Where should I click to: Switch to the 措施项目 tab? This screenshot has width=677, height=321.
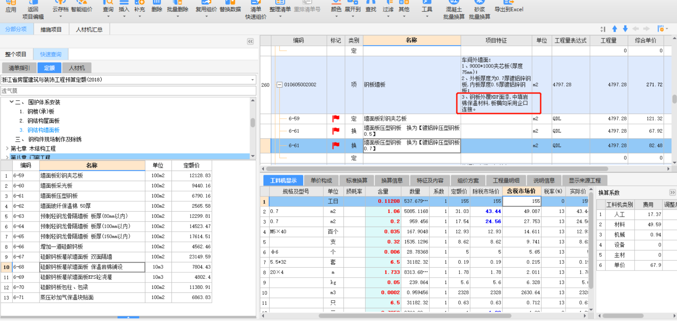tap(51, 30)
